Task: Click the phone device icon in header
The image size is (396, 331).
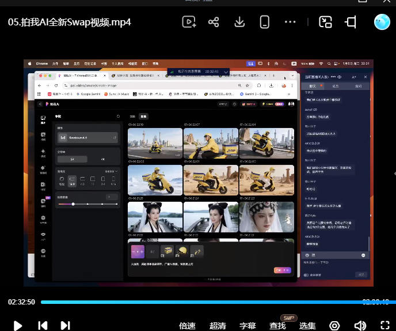Action: tap(264, 22)
